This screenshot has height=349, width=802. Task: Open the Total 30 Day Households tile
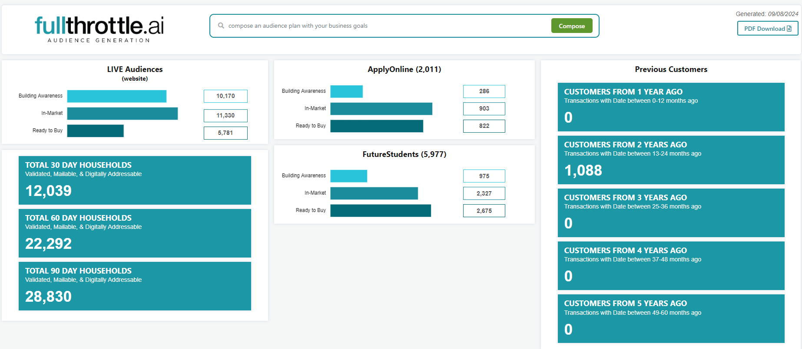click(135, 180)
